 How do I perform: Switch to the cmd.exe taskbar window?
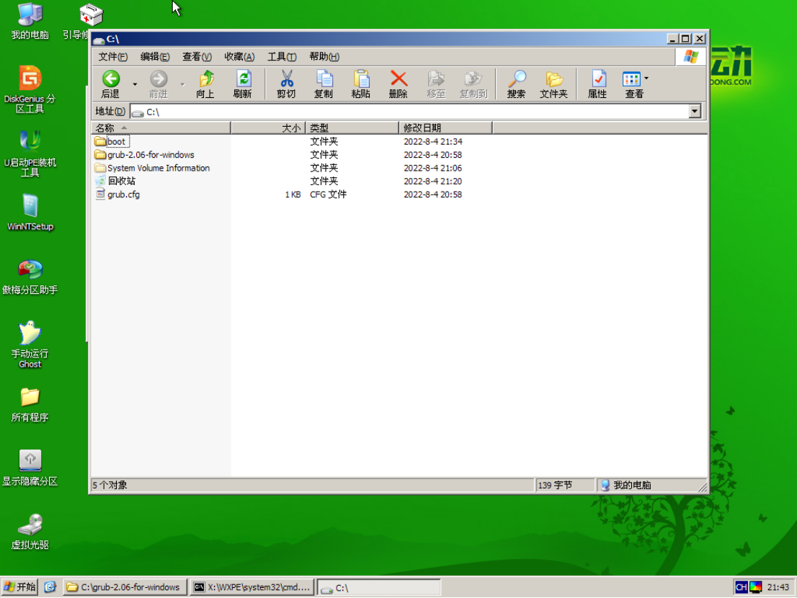point(252,587)
